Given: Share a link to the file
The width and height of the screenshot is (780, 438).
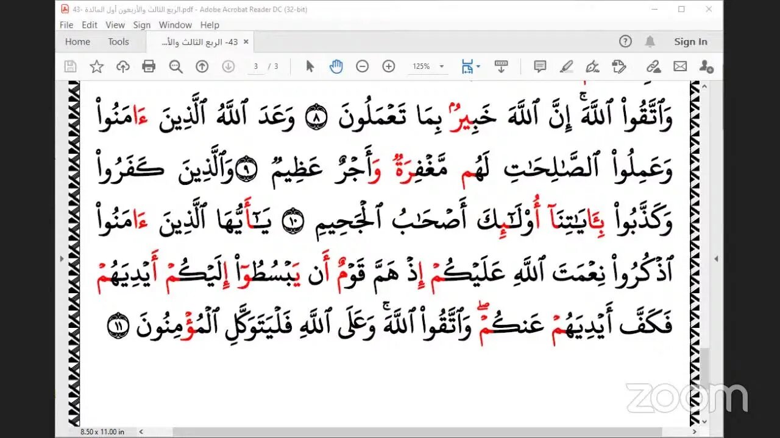Looking at the screenshot, I should click(654, 66).
